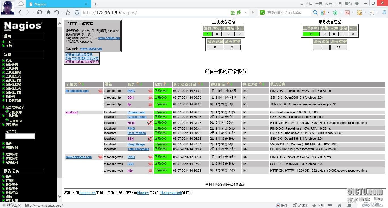Image resolution: width=388 pixels, height=208 pixels.
Task: Open 主机组概览 in the sidebar
Action: (13, 73)
